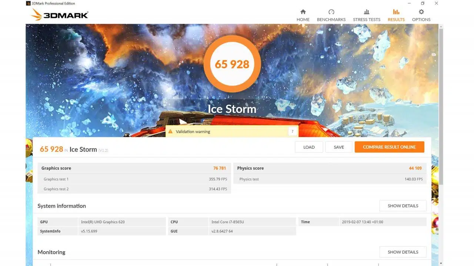The height and width of the screenshot is (266, 474).
Task: Click the Validation warning text
Action: point(193,132)
